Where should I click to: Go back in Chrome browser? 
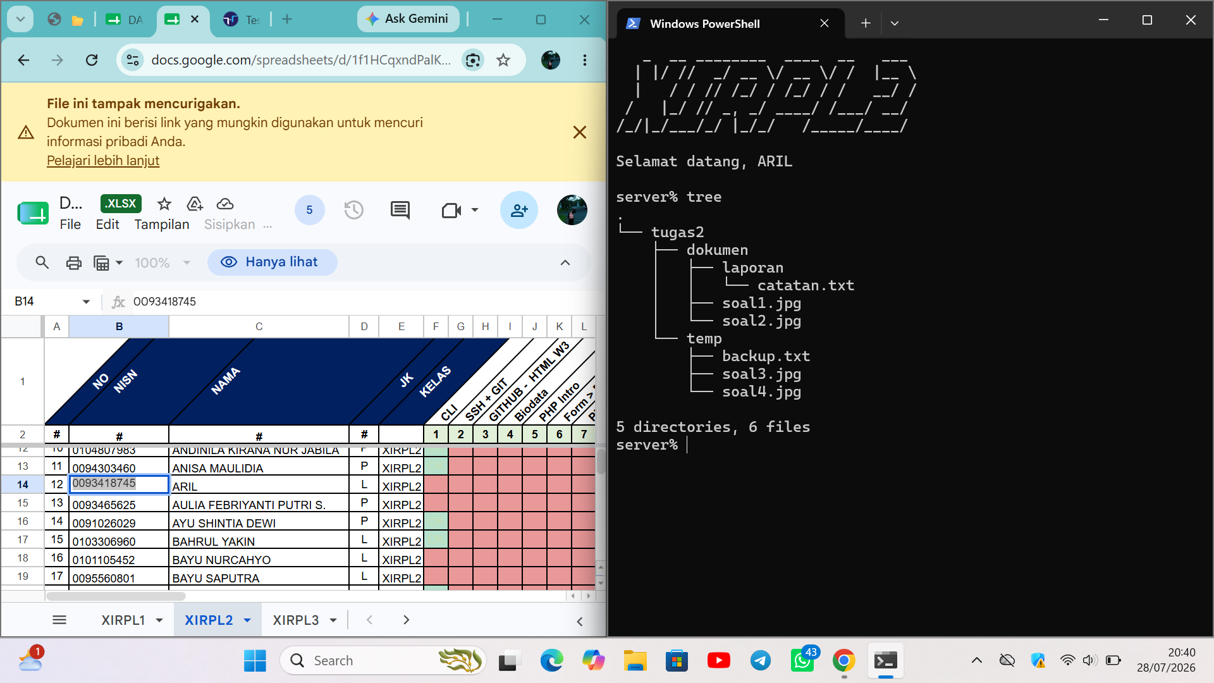23,60
